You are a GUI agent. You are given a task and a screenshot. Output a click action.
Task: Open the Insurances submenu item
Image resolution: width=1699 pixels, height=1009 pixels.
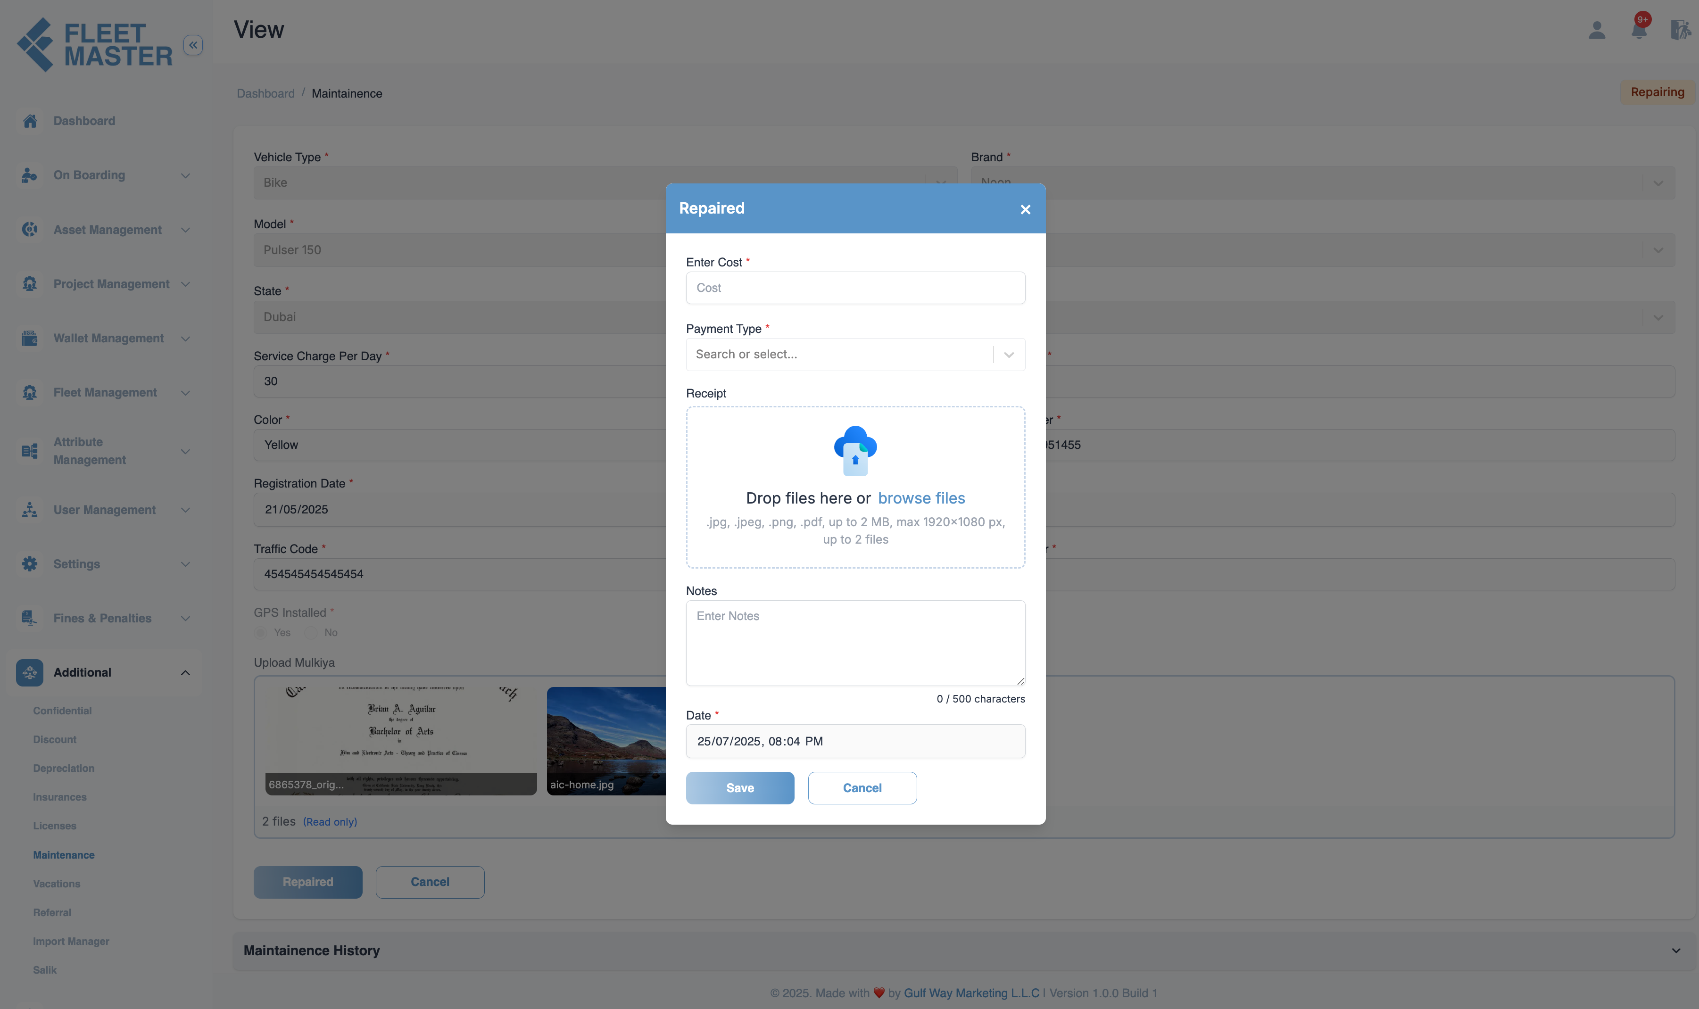click(60, 797)
